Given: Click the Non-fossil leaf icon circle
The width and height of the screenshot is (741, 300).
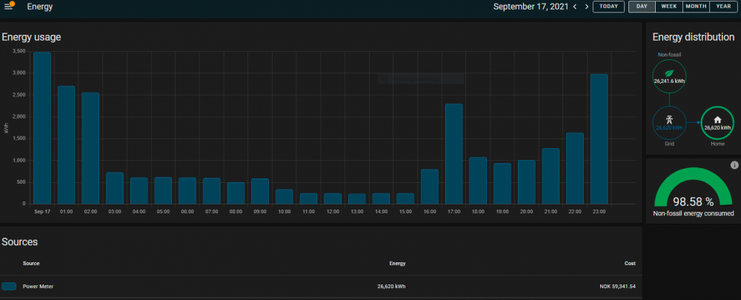Looking at the screenshot, I should (x=669, y=76).
